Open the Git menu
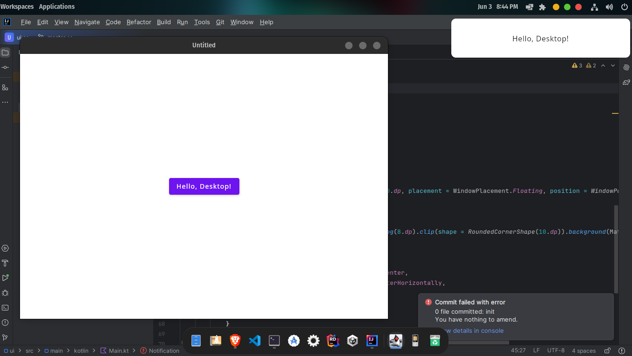Screen dimensions: 632x356 220,22
